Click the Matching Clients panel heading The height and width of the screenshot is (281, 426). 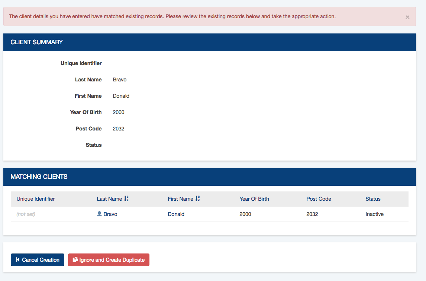[209, 177]
